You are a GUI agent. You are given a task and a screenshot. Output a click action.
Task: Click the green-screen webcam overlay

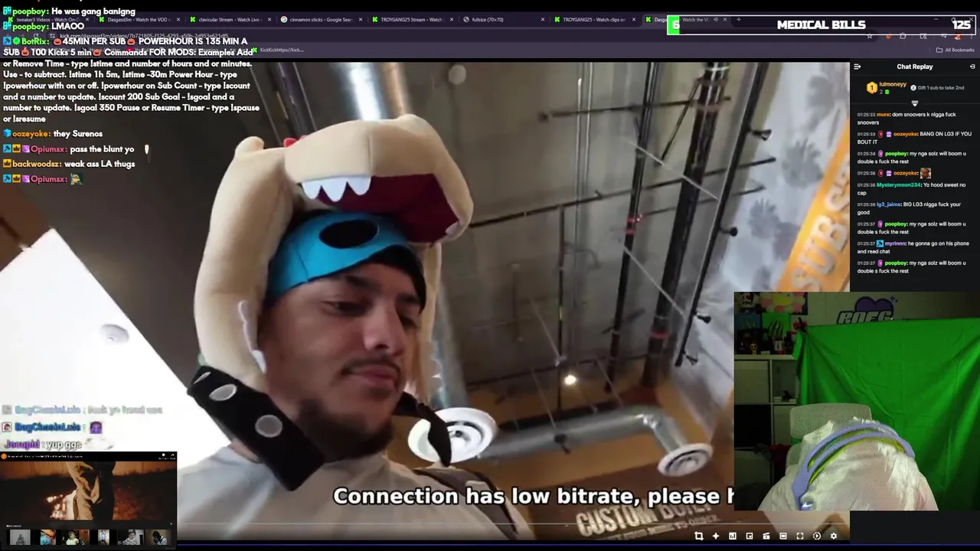click(857, 401)
